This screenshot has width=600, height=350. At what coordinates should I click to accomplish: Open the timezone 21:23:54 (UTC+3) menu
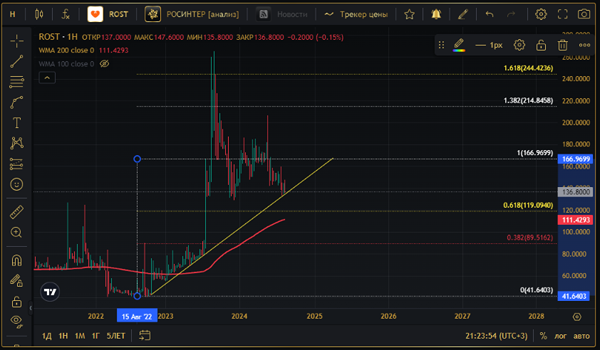pos(496,336)
